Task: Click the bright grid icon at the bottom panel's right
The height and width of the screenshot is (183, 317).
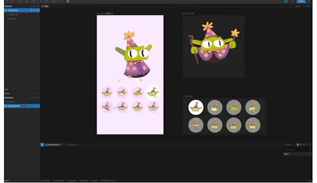Action: [297, 145]
